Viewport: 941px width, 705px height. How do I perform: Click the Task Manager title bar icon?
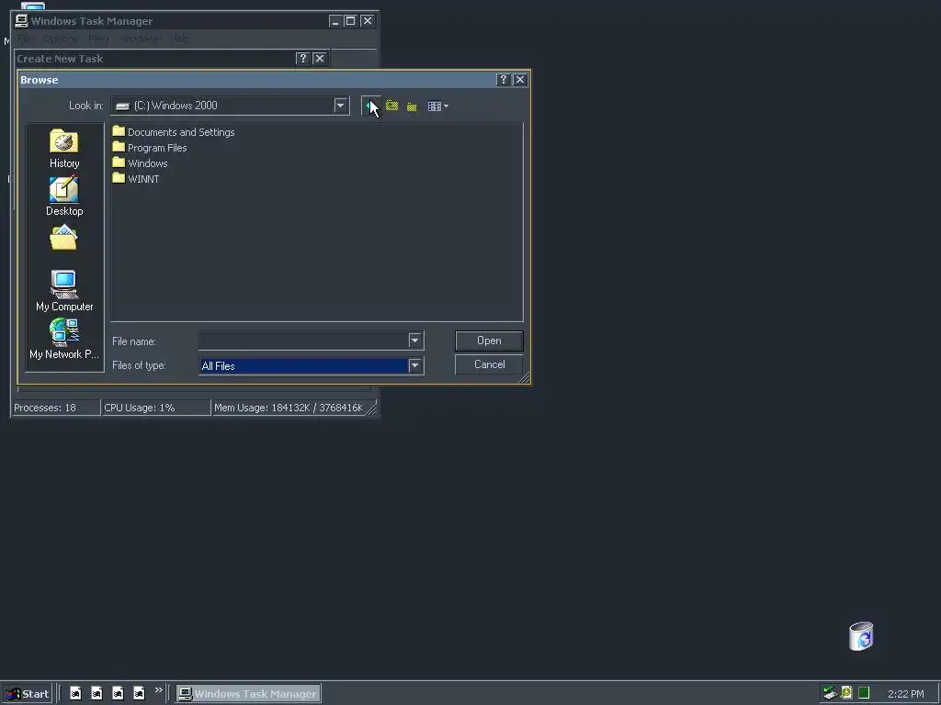pyautogui.click(x=22, y=21)
